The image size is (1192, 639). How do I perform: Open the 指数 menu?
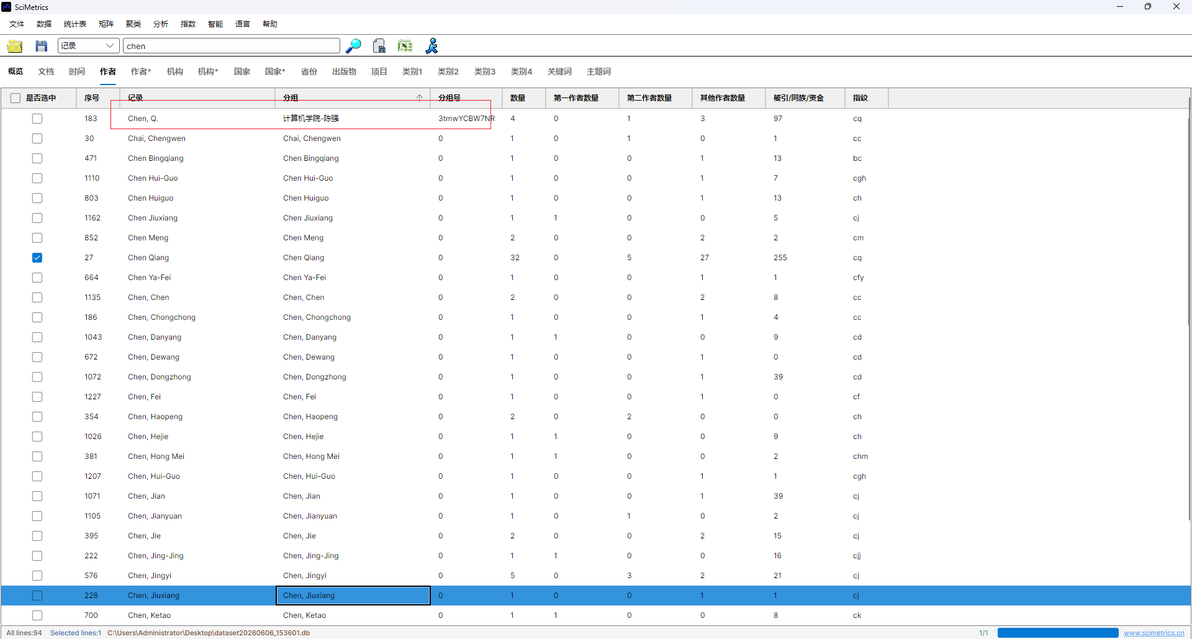[x=188, y=24]
